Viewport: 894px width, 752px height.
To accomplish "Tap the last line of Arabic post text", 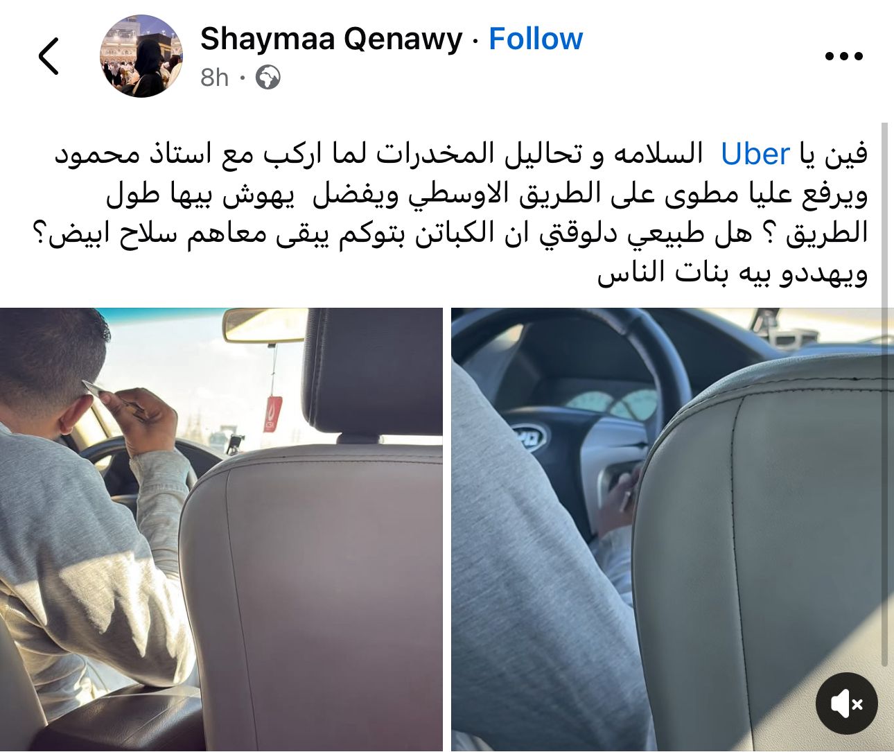I will [x=733, y=273].
